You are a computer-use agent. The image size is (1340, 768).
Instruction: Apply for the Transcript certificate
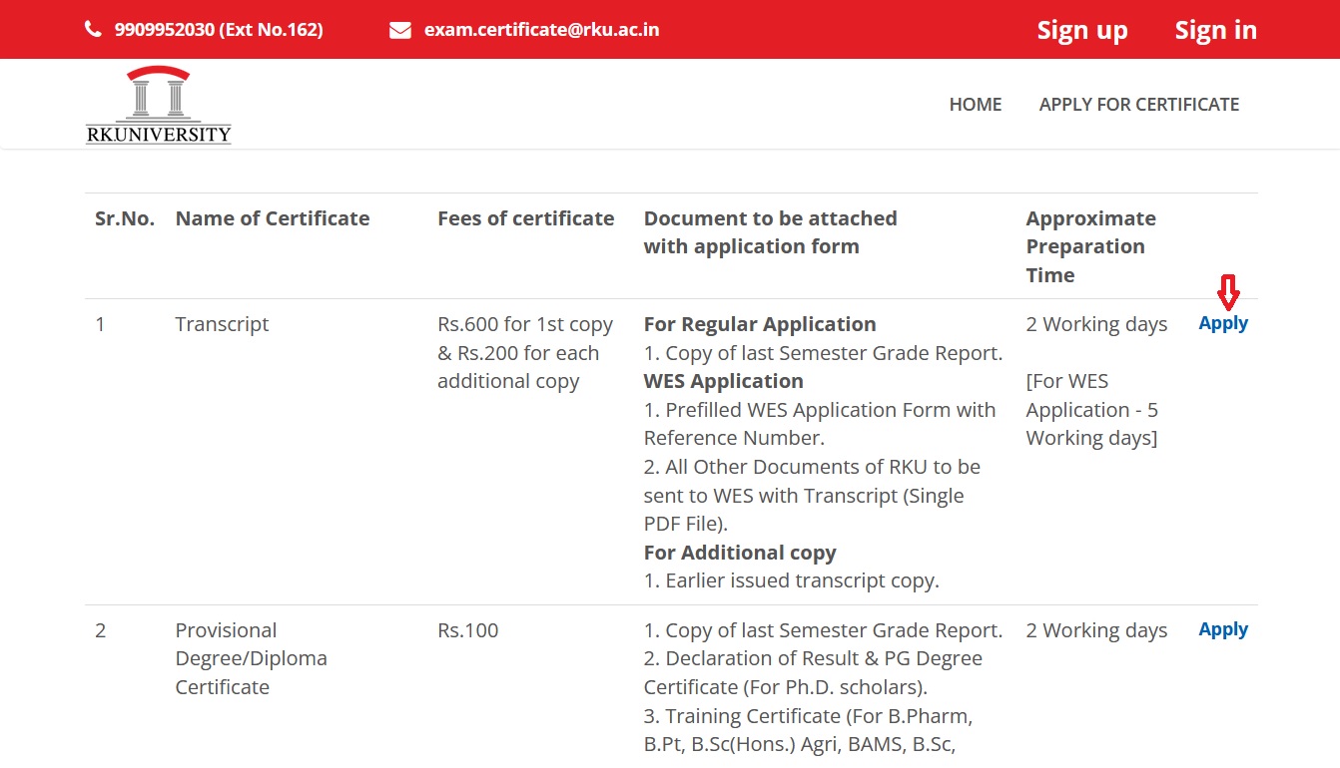(x=1223, y=323)
